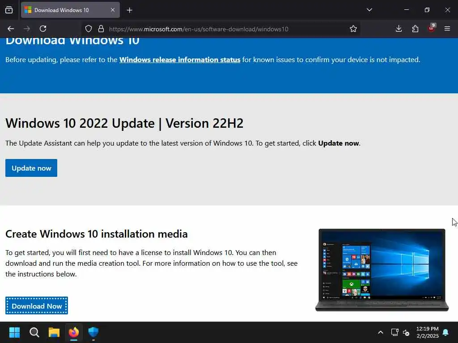Open the downloads panel

[x=399, y=29]
